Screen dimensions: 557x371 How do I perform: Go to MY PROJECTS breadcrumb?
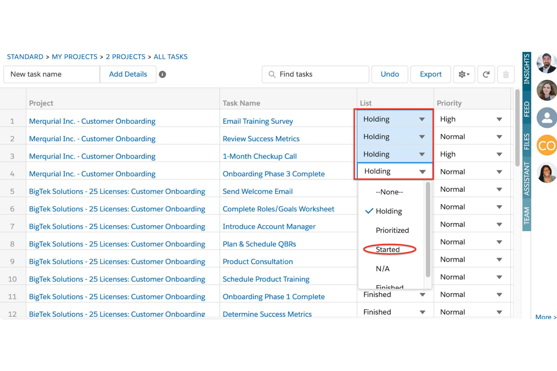pos(75,56)
